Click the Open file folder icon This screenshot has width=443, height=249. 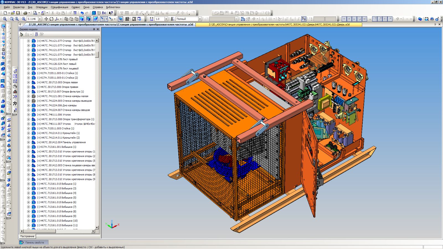[x=13, y=13]
